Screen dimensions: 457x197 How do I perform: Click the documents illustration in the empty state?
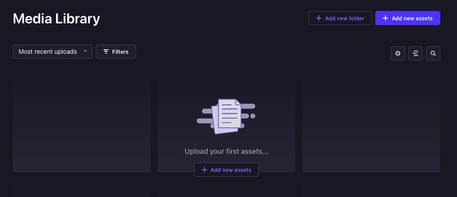226,116
